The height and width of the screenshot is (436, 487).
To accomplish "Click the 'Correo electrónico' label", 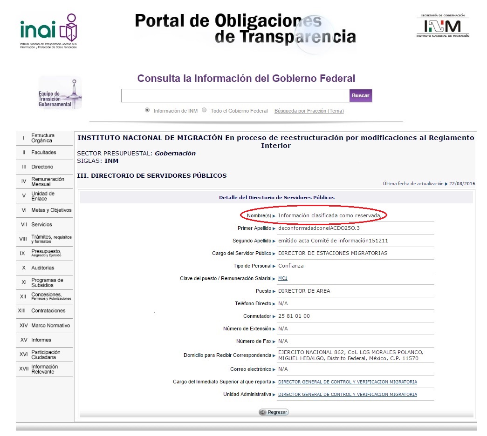I will tap(251, 369).
